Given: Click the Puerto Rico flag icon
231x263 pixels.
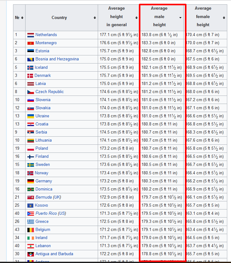Looking at the screenshot, I should tap(31, 214).
